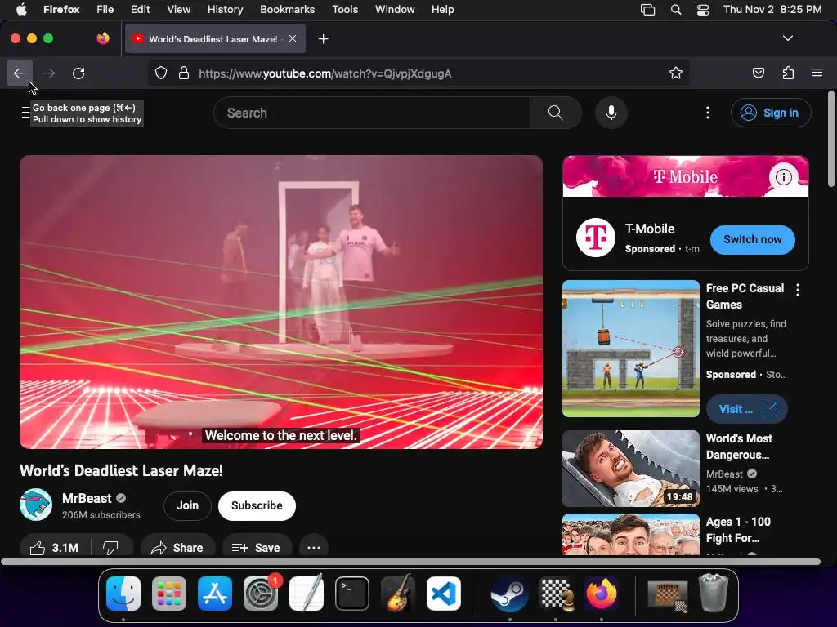837x627 pixels.
Task: Click the forward navigation arrow
Action: (49, 73)
